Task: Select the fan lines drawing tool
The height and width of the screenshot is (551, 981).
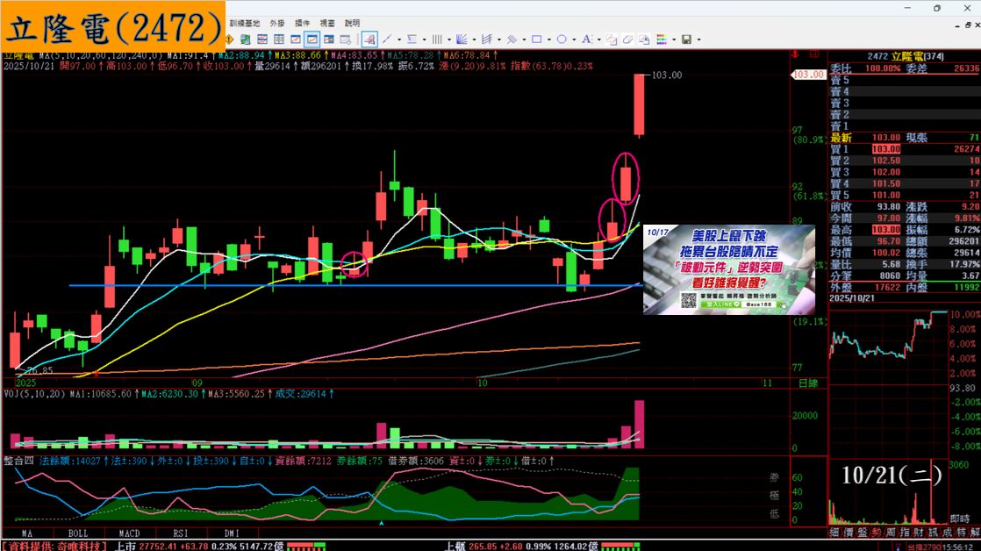Action: tap(462, 39)
